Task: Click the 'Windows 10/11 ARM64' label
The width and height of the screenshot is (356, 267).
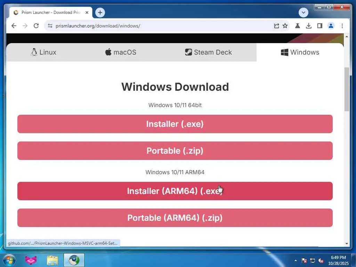Action: (175, 172)
